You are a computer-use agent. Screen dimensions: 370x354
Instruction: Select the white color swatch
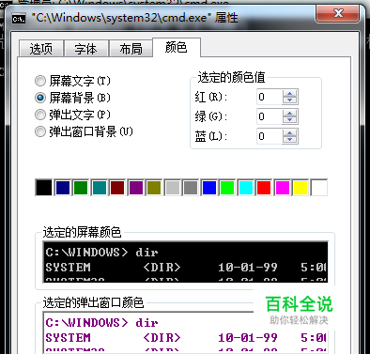click(x=319, y=188)
